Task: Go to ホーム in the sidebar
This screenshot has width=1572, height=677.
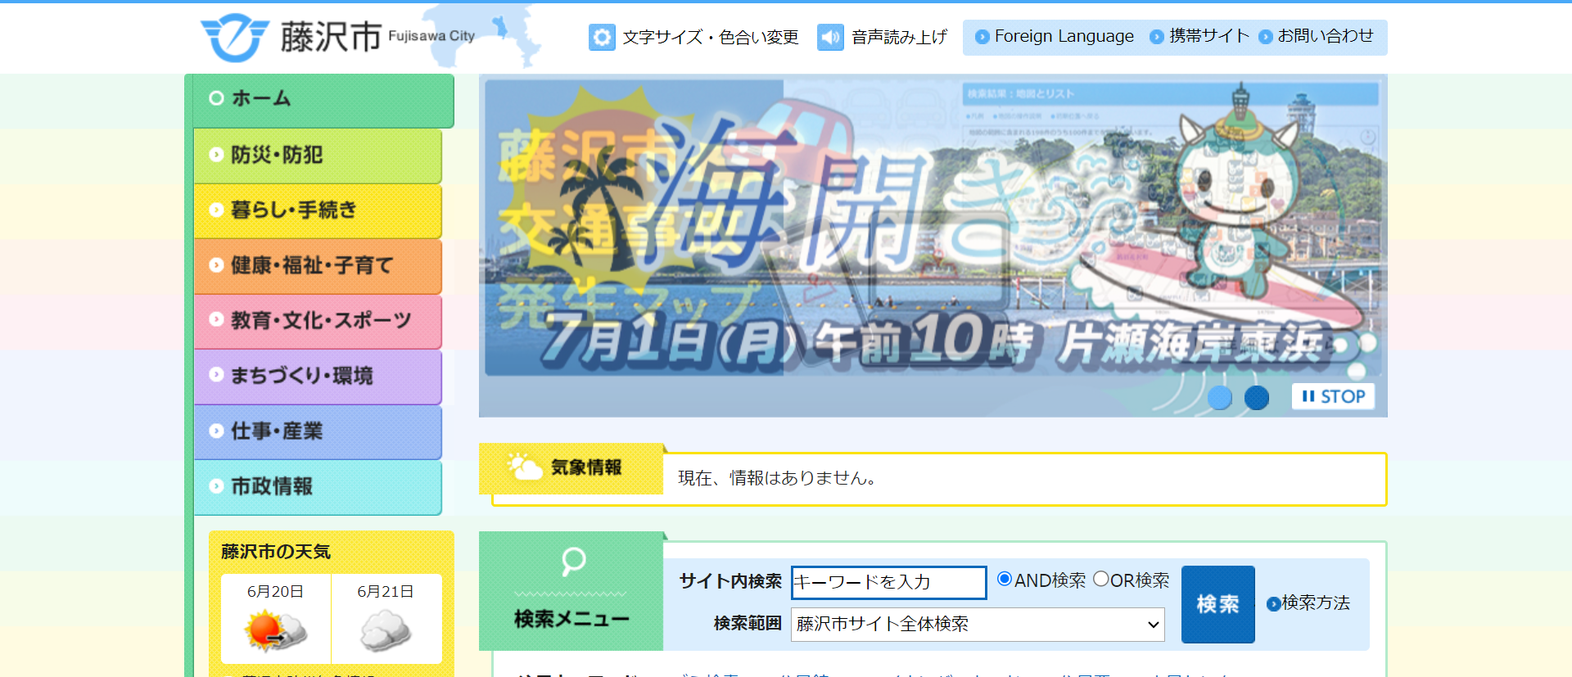Action: [323, 100]
